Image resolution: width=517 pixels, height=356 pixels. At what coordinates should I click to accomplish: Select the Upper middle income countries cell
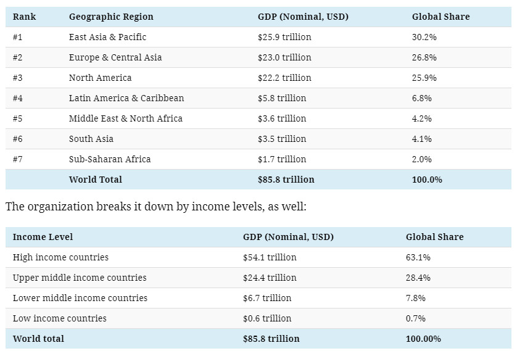click(x=80, y=278)
